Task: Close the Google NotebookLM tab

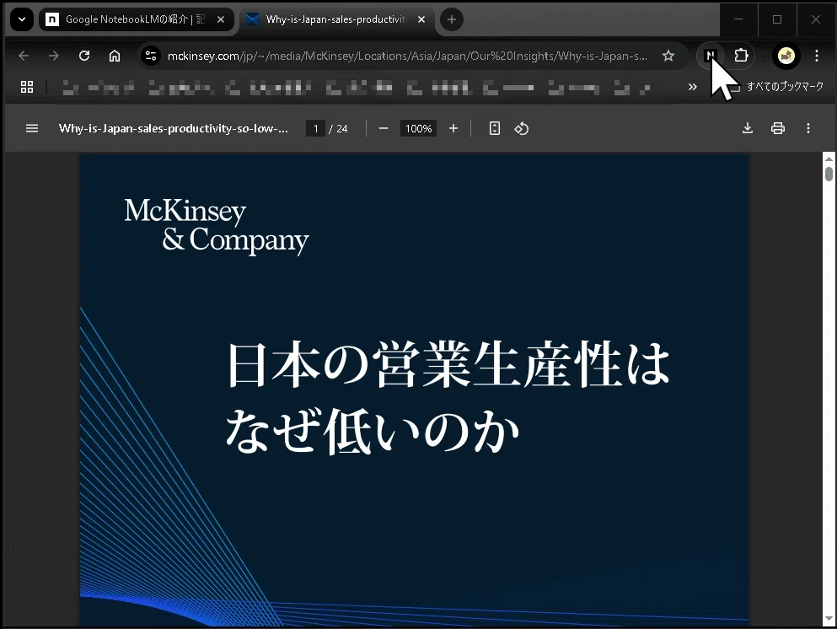Action: 221,19
